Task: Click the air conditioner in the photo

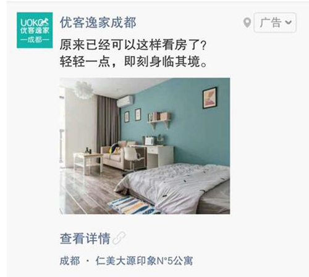Action: (x=125, y=101)
